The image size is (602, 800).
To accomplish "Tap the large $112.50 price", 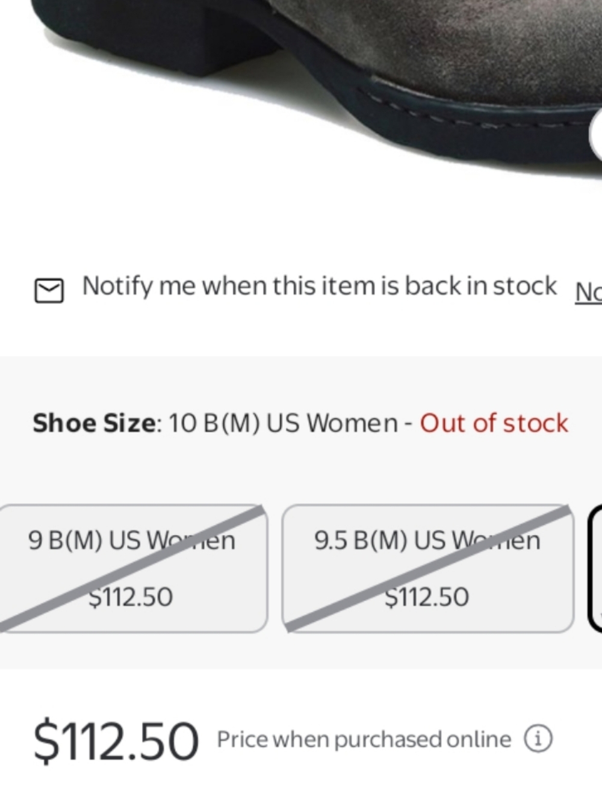I will [116, 740].
